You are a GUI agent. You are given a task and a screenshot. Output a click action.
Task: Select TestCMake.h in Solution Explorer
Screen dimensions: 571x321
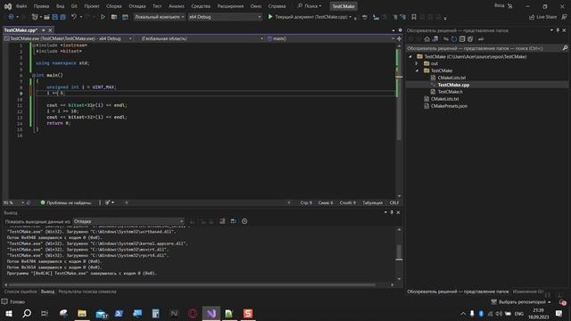point(451,92)
